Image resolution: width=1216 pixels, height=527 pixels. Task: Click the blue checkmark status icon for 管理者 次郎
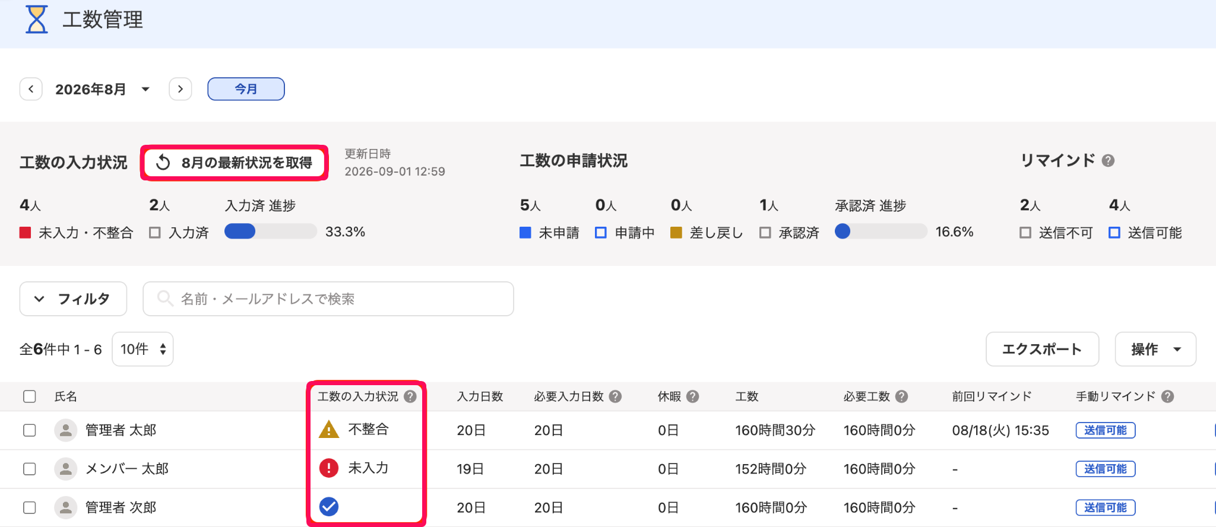329,507
